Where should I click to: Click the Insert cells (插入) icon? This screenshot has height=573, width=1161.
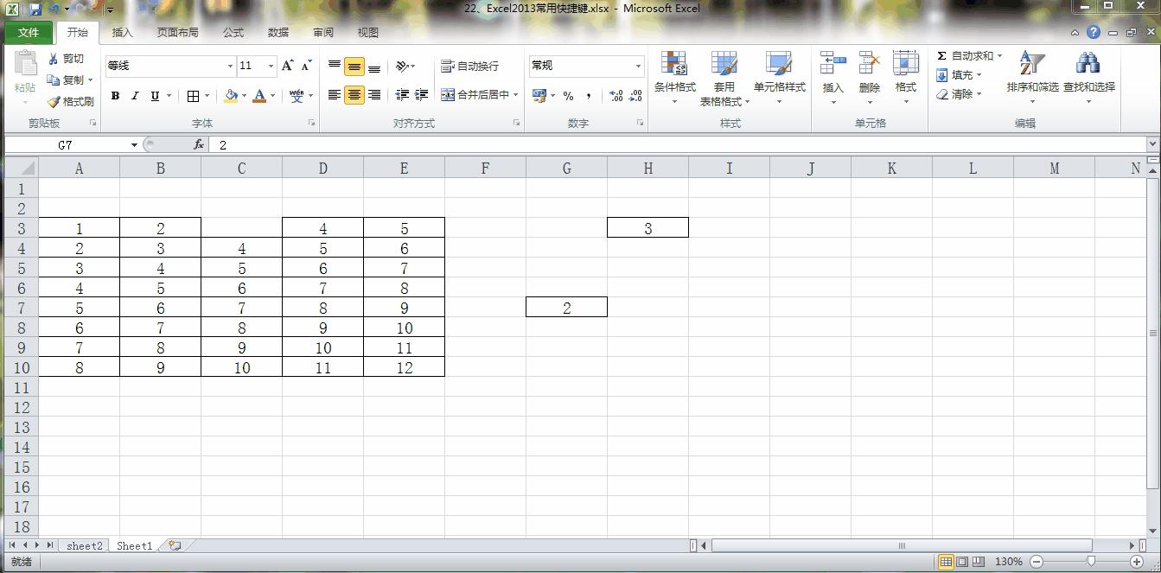click(832, 63)
